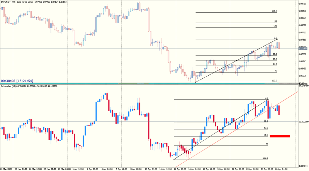Select the red rectangle marker in RSI pane
Viewport: 309px width, 171px height.
[x=280, y=136]
